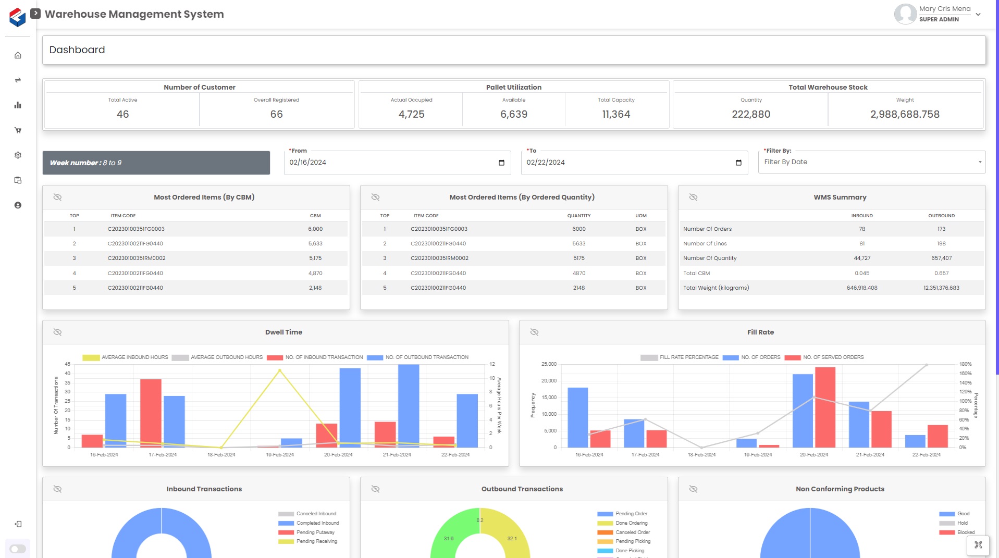999x558 pixels.
Task: Toggle Completed Inbound legend item
Action: [309, 523]
